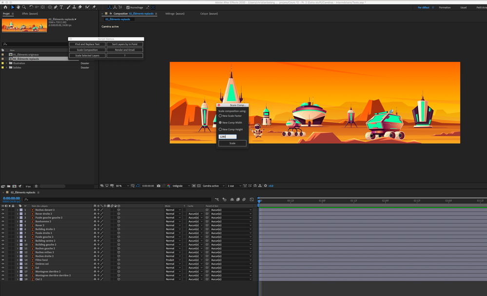The image size is (487, 296).
Task: Click the Find and Replace Text button
Action: click(87, 44)
